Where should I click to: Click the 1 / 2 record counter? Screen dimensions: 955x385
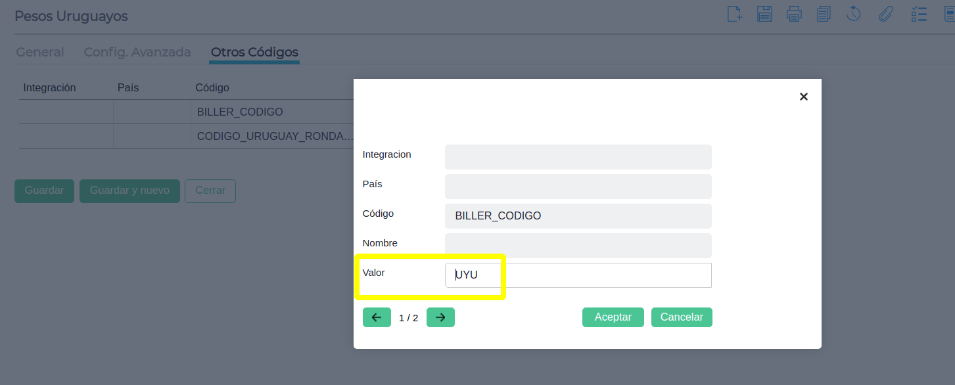pyautogui.click(x=408, y=318)
